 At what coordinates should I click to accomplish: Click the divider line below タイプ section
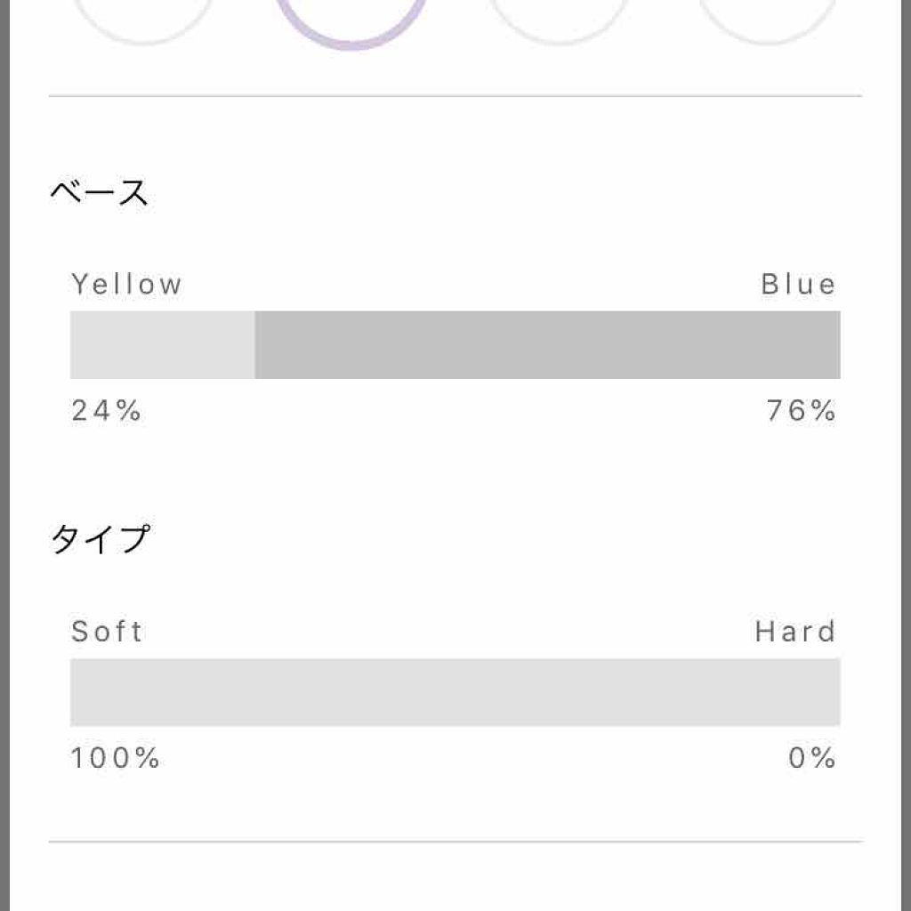(455, 841)
